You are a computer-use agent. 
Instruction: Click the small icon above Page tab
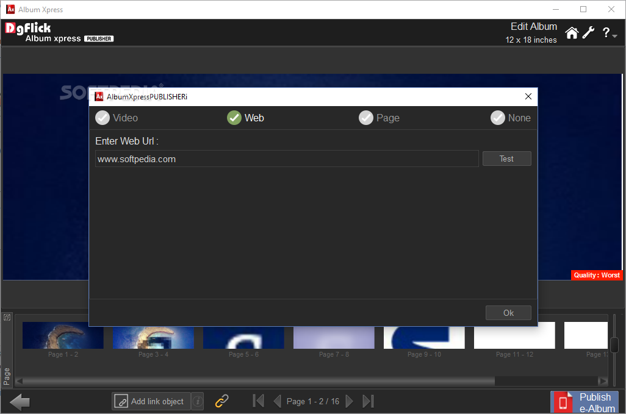(x=7, y=318)
